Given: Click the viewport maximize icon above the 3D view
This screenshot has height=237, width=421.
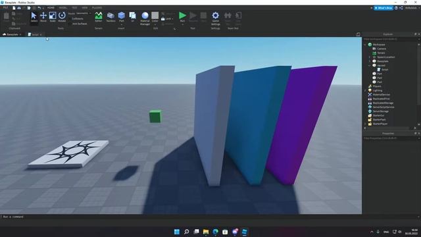Looking at the screenshot, I should coord(358,34).
